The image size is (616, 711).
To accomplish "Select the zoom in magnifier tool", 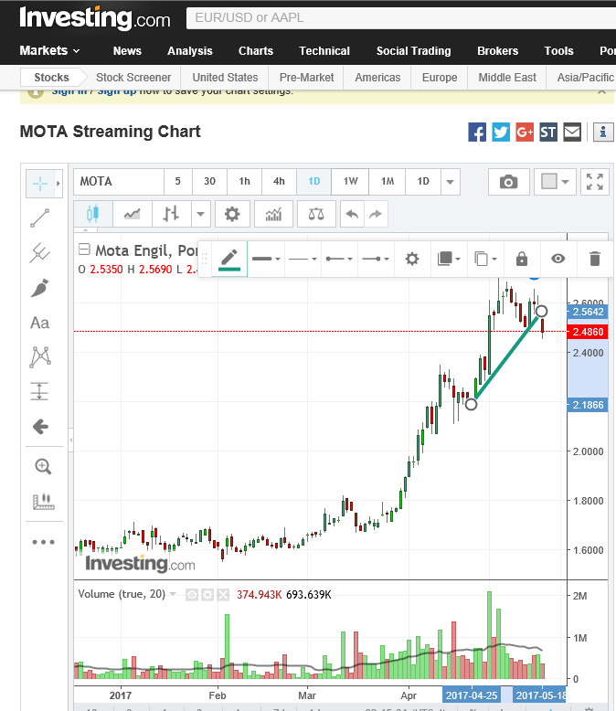I will tap(43, 467).
